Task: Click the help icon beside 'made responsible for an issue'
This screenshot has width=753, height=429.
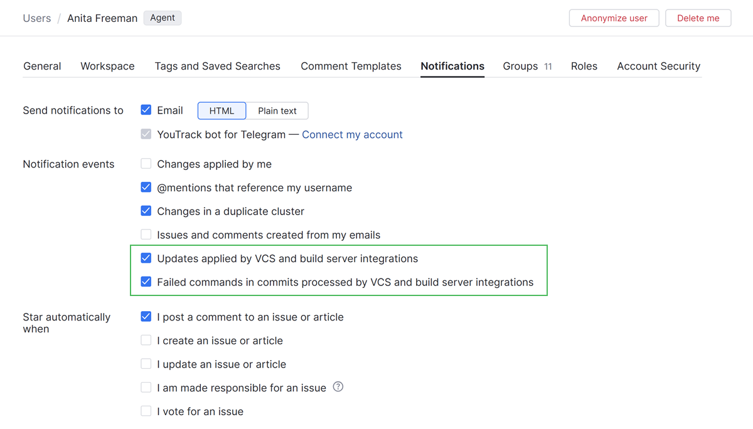Action: point(338,387)
